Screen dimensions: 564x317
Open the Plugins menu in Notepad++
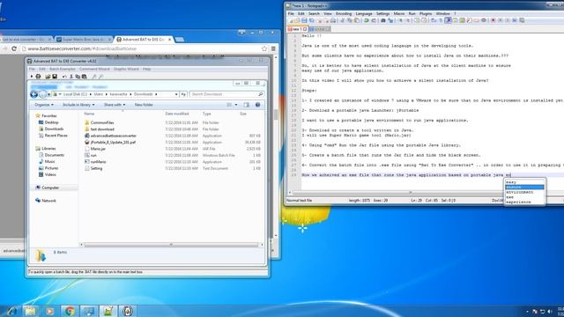click(426, 14)
